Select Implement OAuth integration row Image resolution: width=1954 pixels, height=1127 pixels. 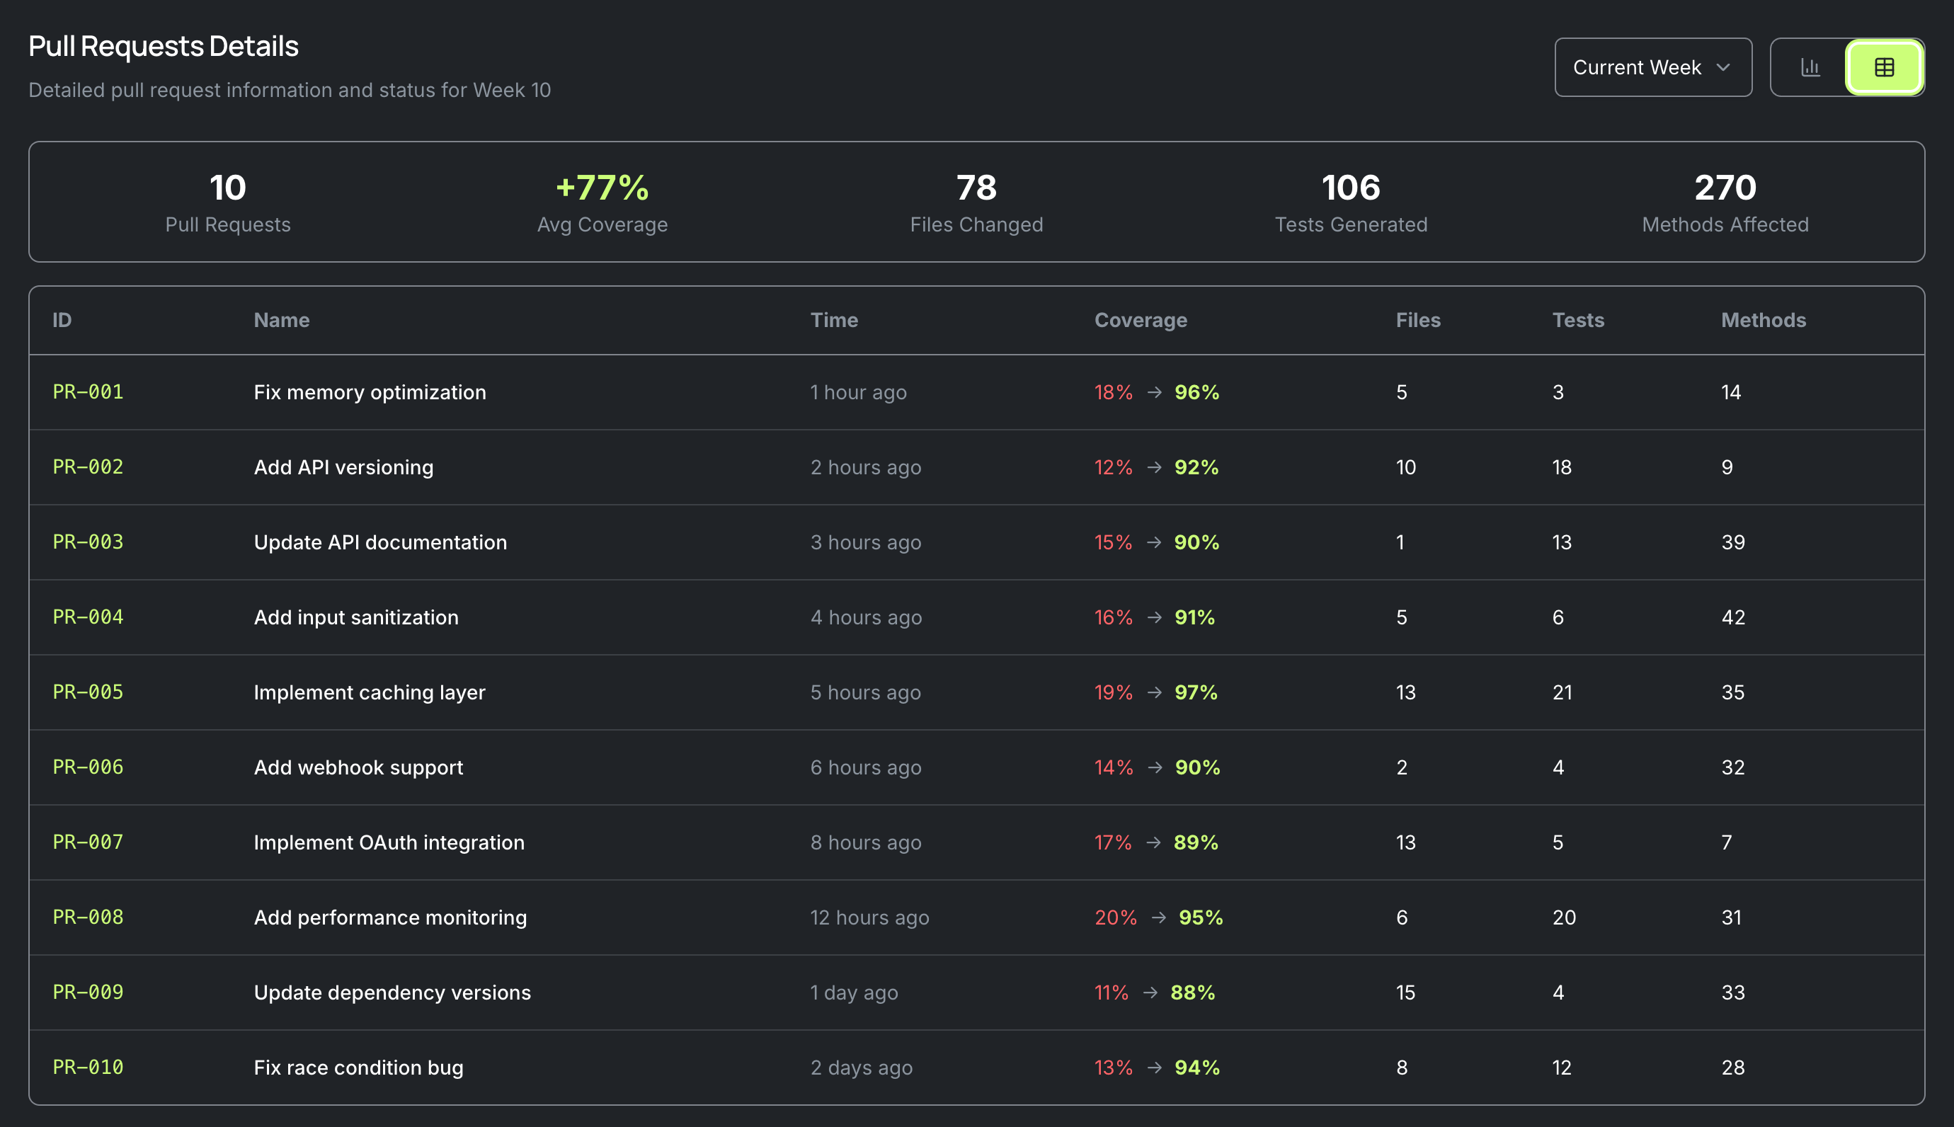[389, 842]
